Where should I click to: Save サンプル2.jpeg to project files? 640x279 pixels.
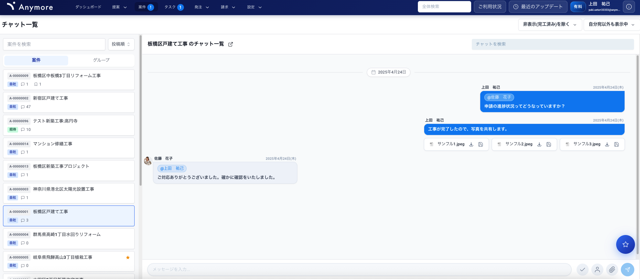(549, 144)
